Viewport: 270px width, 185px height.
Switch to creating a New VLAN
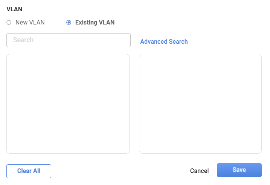coord(9,23)
